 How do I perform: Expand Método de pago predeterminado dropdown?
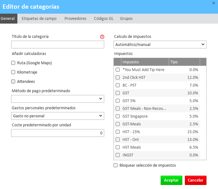58,99
